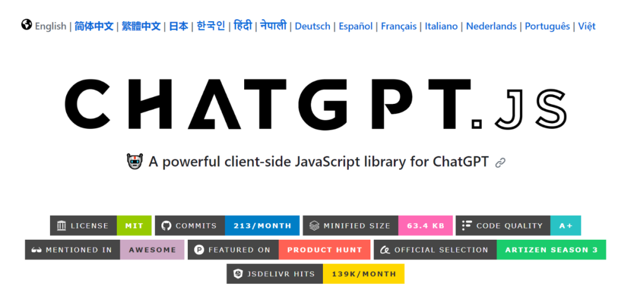Select the हिंदी language link
Screen dimensions: 634x299
click(242, 26)
